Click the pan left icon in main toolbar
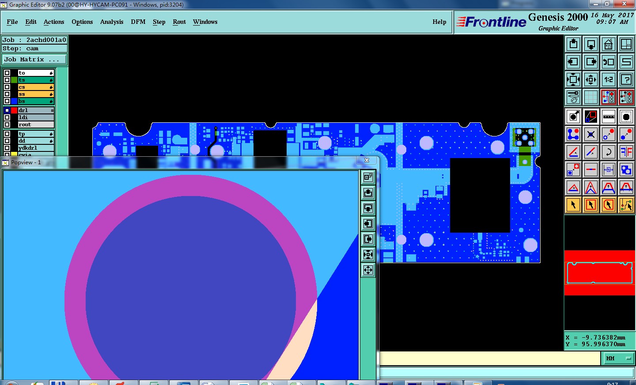The width and height of the screenshot is (636, 385). coord(573,62)
